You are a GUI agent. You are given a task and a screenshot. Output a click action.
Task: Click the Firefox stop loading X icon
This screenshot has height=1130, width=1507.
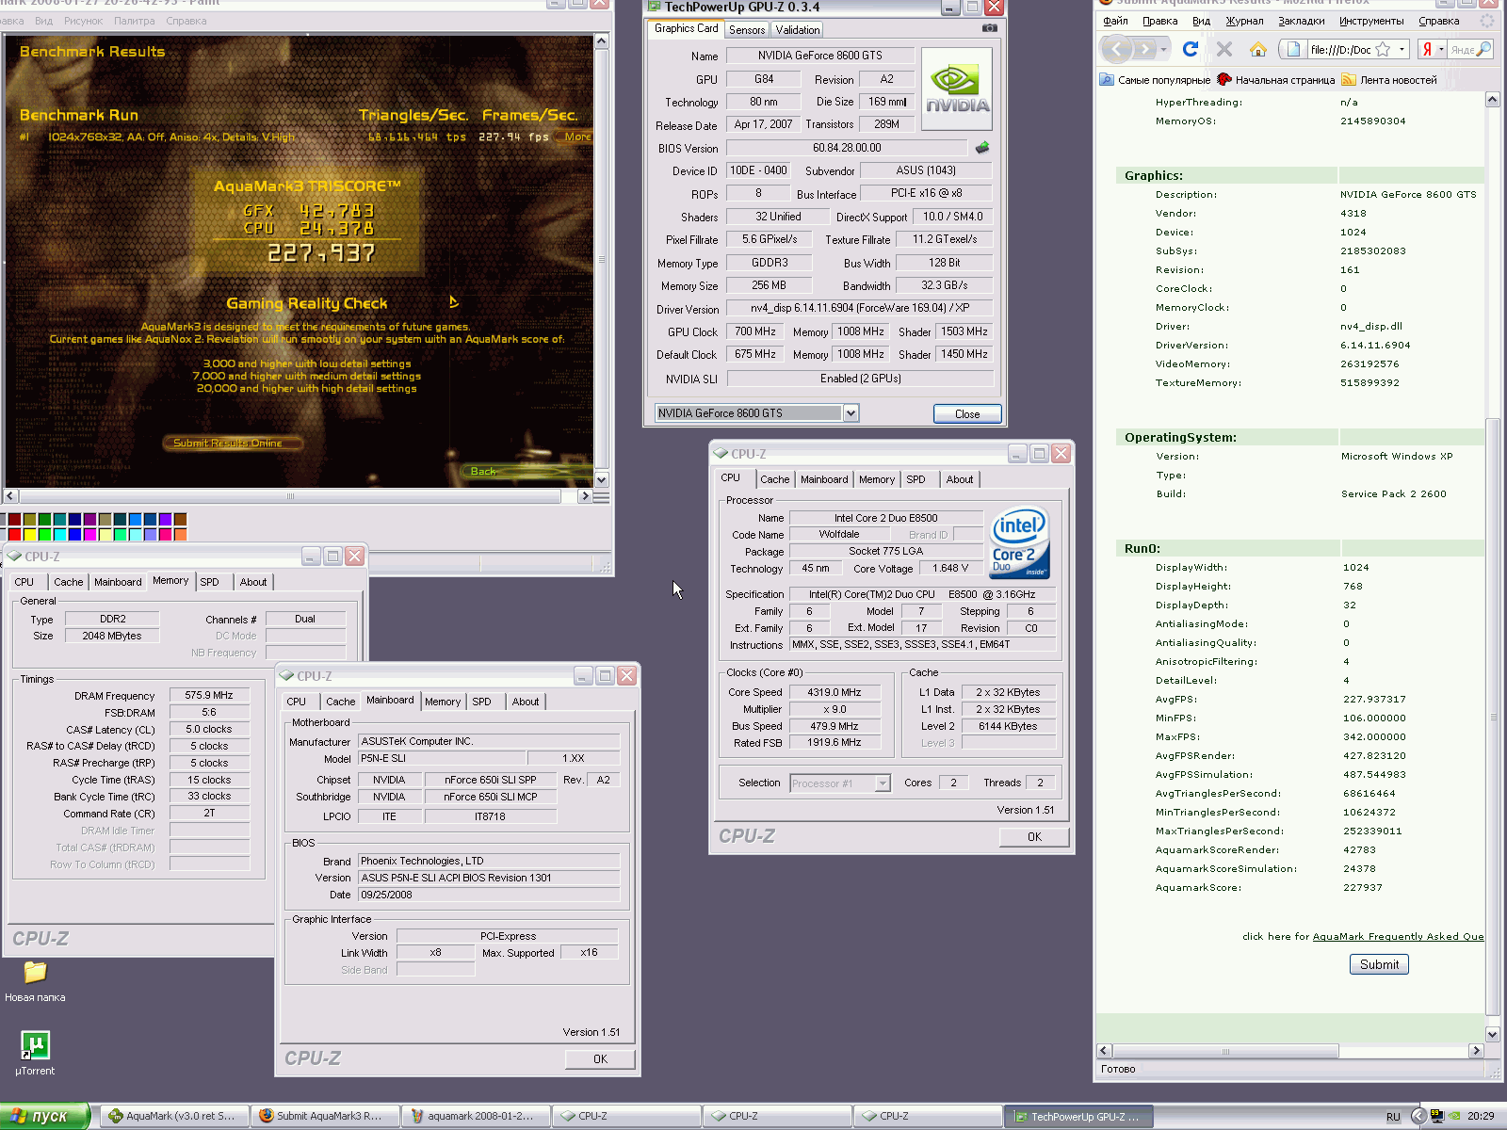[x=1224, y=49]
